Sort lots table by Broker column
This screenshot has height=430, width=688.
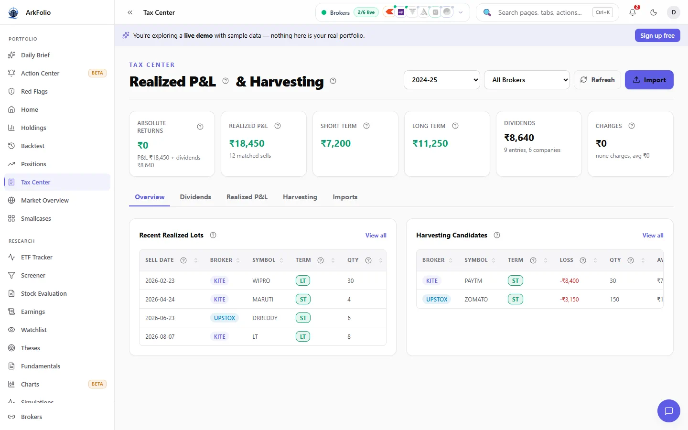[238, 260]
